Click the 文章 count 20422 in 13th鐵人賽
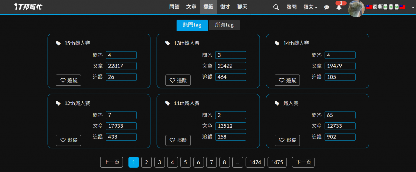This screenshot has width=416, height=172. click(231, 66)
